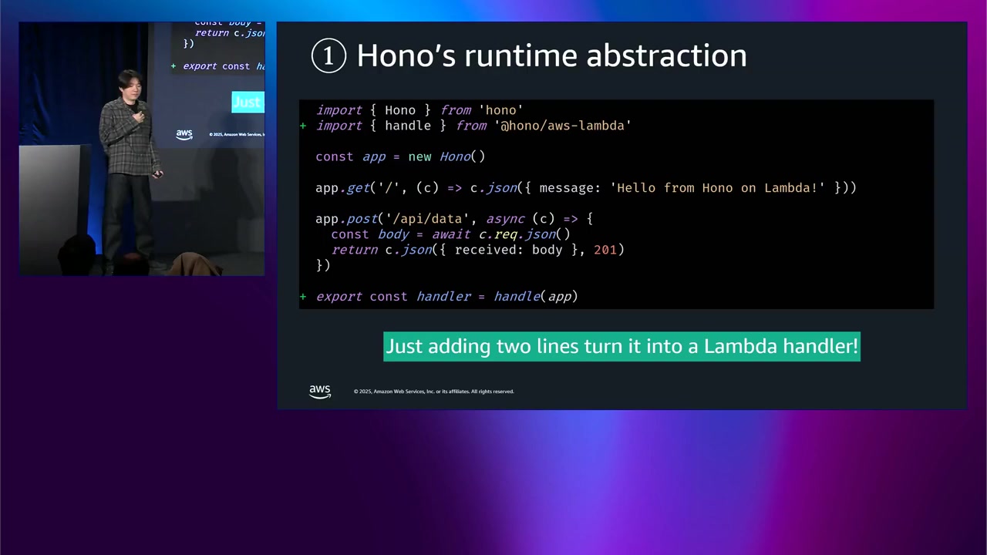Select the Hono import statement

pos(419,109)
